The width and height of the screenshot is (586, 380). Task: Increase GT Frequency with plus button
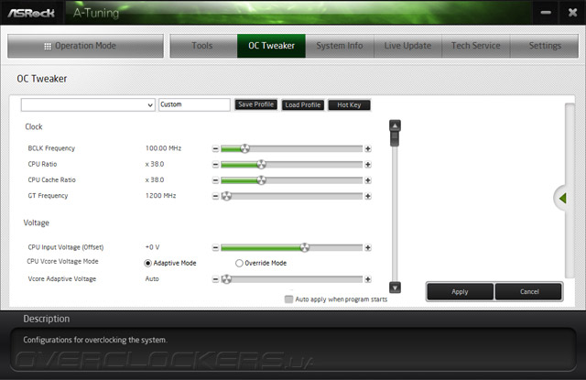[x=368, y=196]
